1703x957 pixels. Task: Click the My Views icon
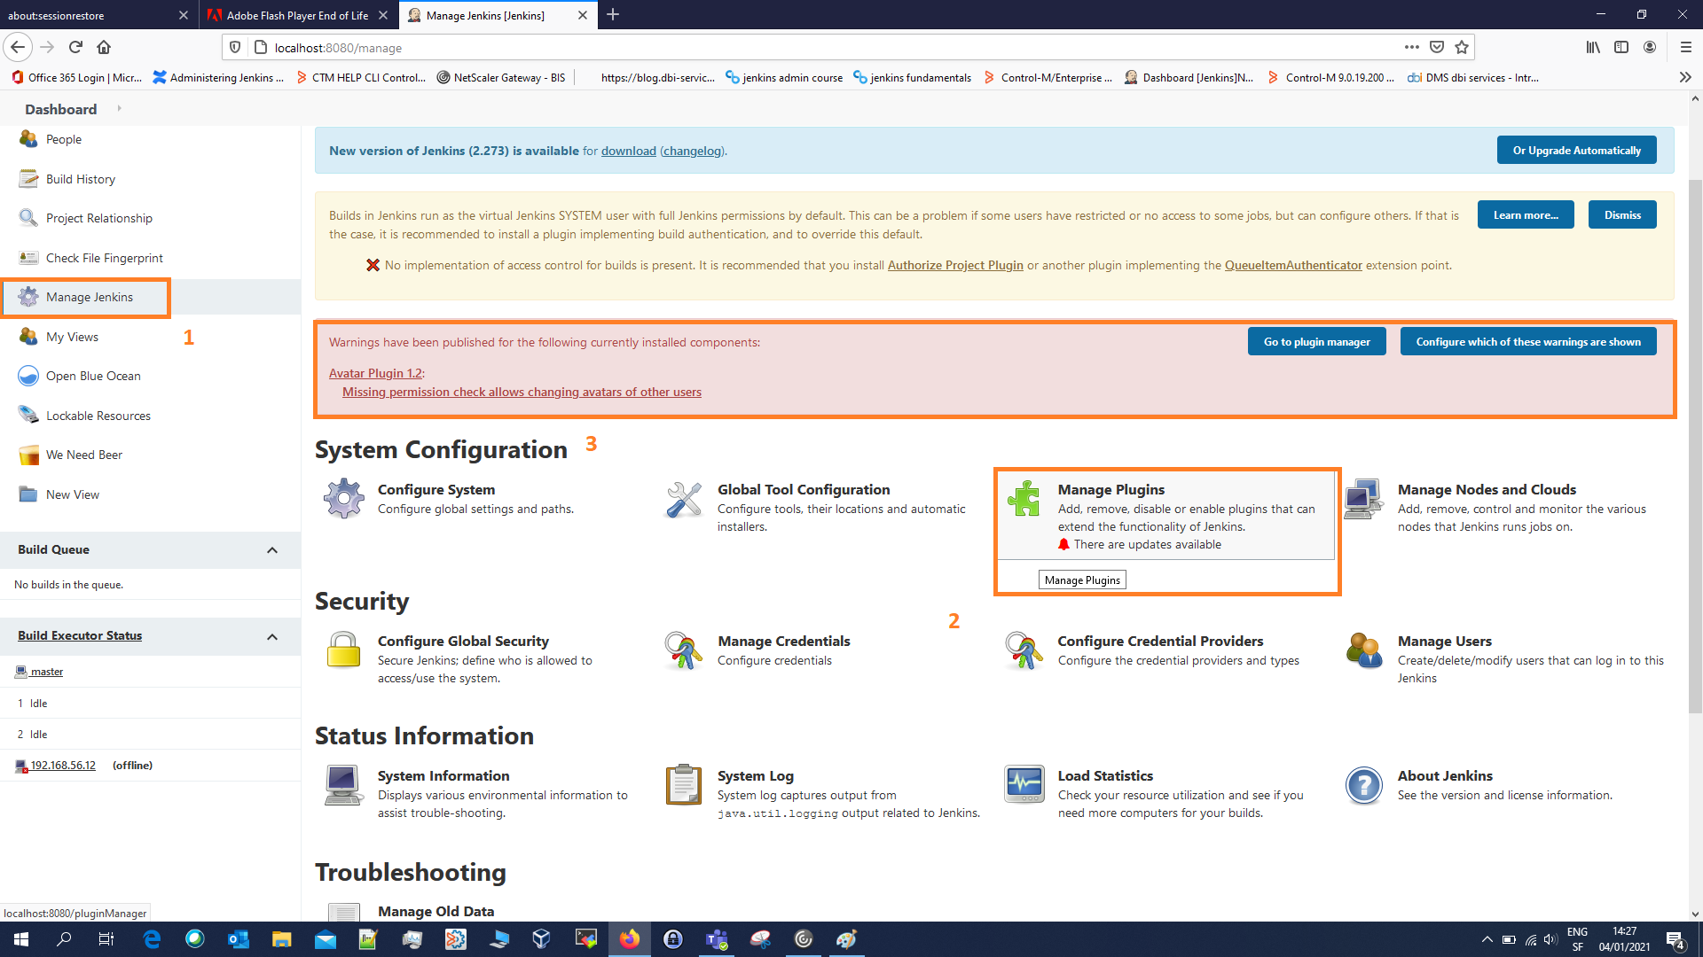pyautogui.click(x=28, y=337)
